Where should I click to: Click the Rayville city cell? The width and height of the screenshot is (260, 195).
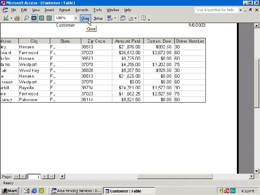point(34,88)
